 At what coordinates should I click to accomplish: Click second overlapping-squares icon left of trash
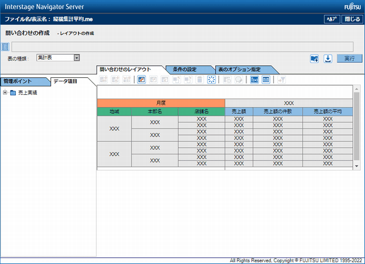(188, 80)
